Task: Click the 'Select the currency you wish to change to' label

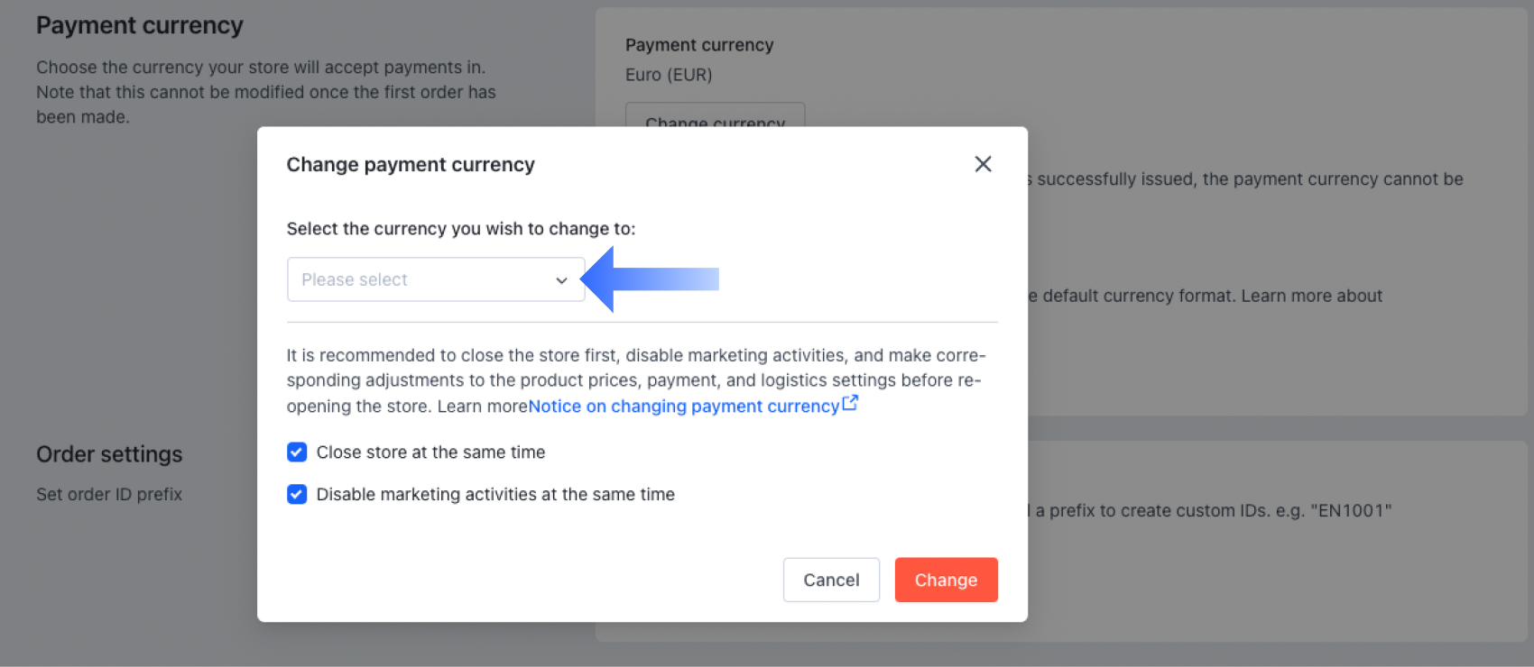Action: [x=461, y=229]
